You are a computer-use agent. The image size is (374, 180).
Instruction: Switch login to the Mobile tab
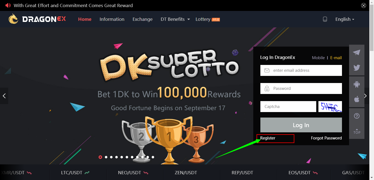[318, 58]
